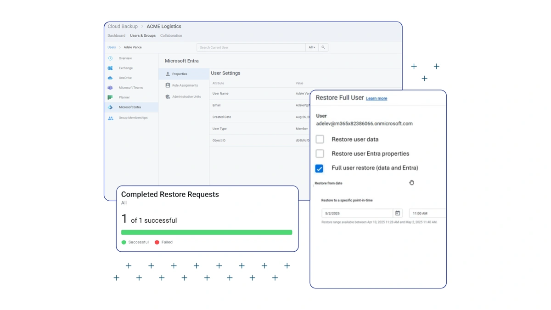Screen dimensions: 551x310
Task: Click the Role Assignments badge icon
Action: [x=168, y=85]
